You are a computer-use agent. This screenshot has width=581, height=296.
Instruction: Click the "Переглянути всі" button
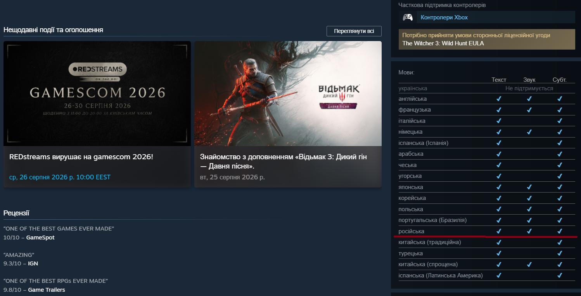click(354, 31)
